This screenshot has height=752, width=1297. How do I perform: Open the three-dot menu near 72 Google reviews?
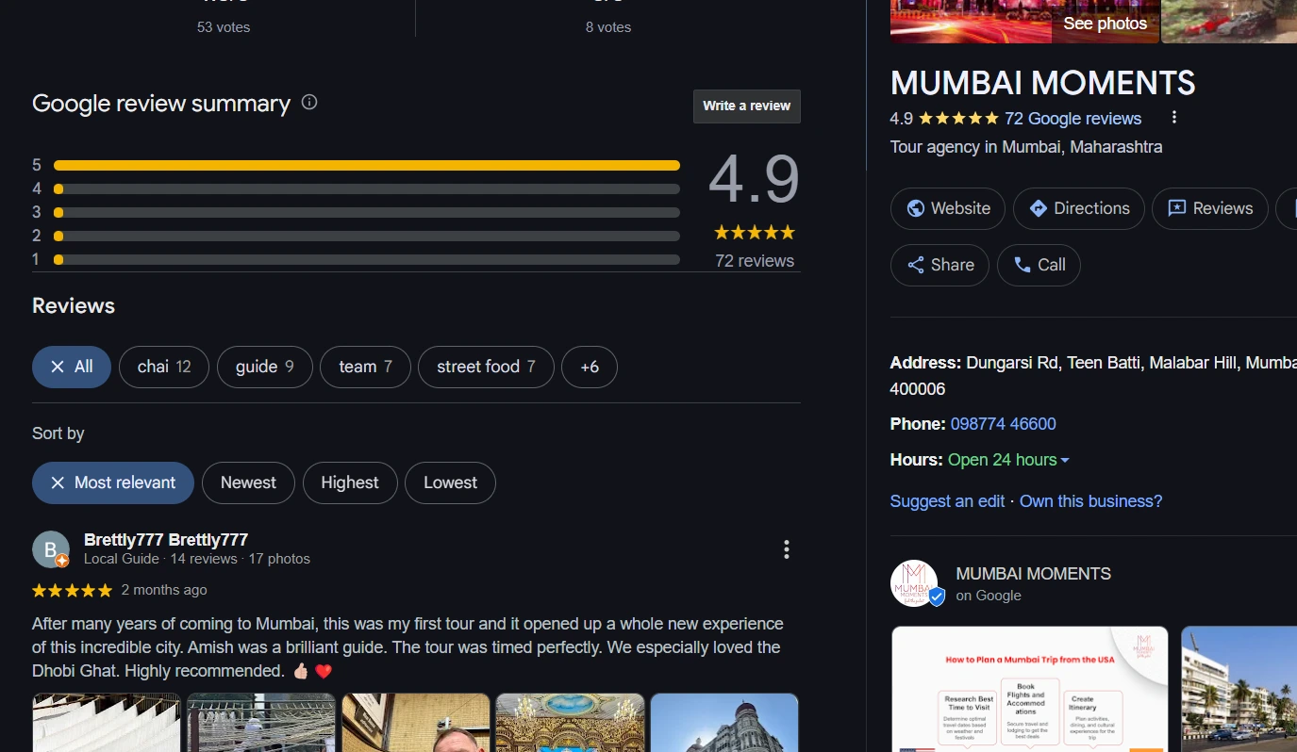[x=1173, y=116]
